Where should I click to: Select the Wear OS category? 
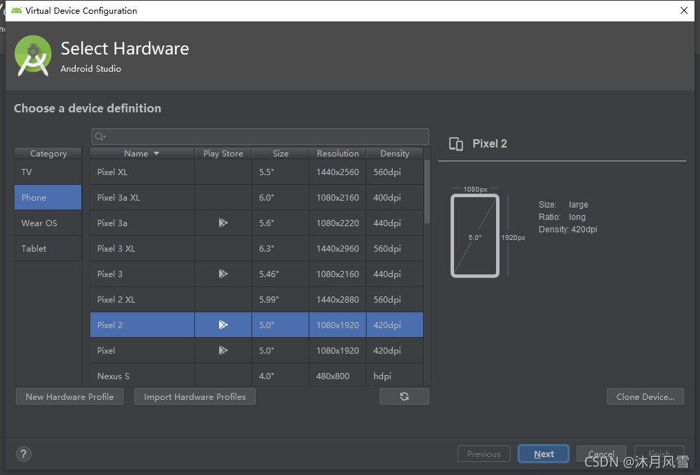(x=48, y=223)
